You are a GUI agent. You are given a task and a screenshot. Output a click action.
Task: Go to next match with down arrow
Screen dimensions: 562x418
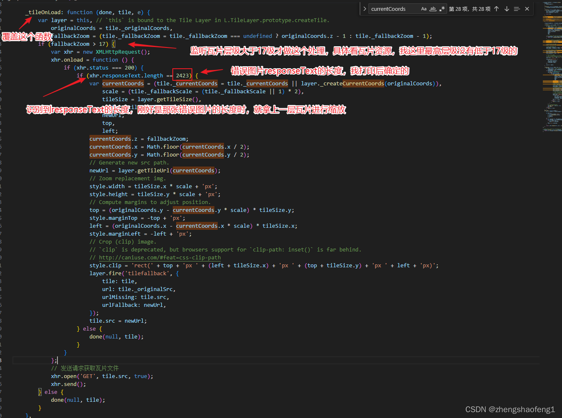[x=507, y=9]
